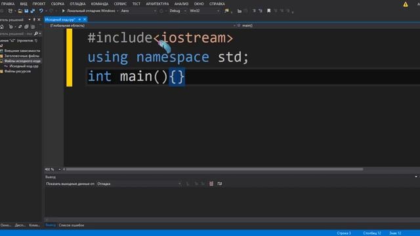Open the Debug configuration dropdown
Image resolution: width=420 pixels, height=236 pixels.
click(x=177, y=11)
